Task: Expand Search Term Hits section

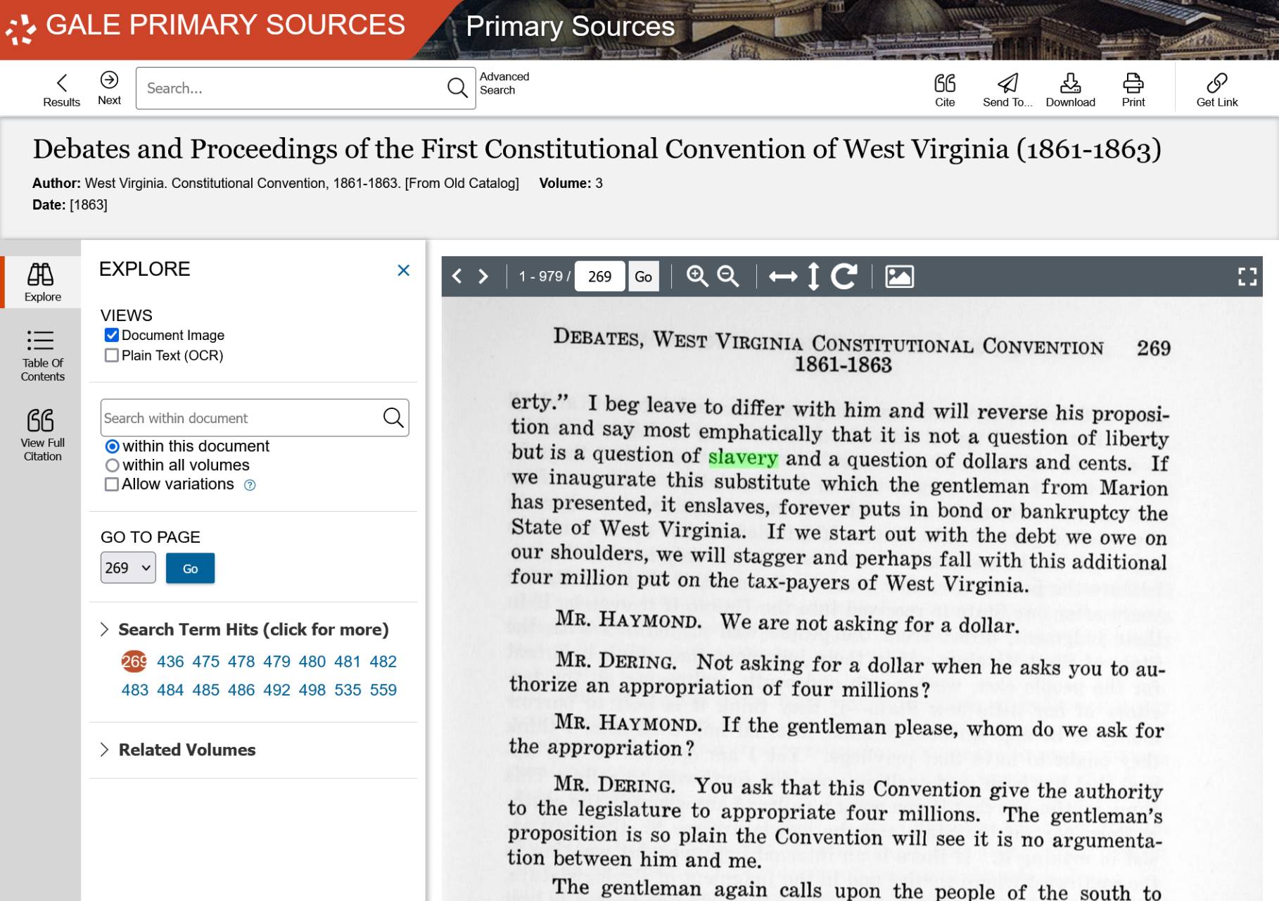Action: (245, 629)
